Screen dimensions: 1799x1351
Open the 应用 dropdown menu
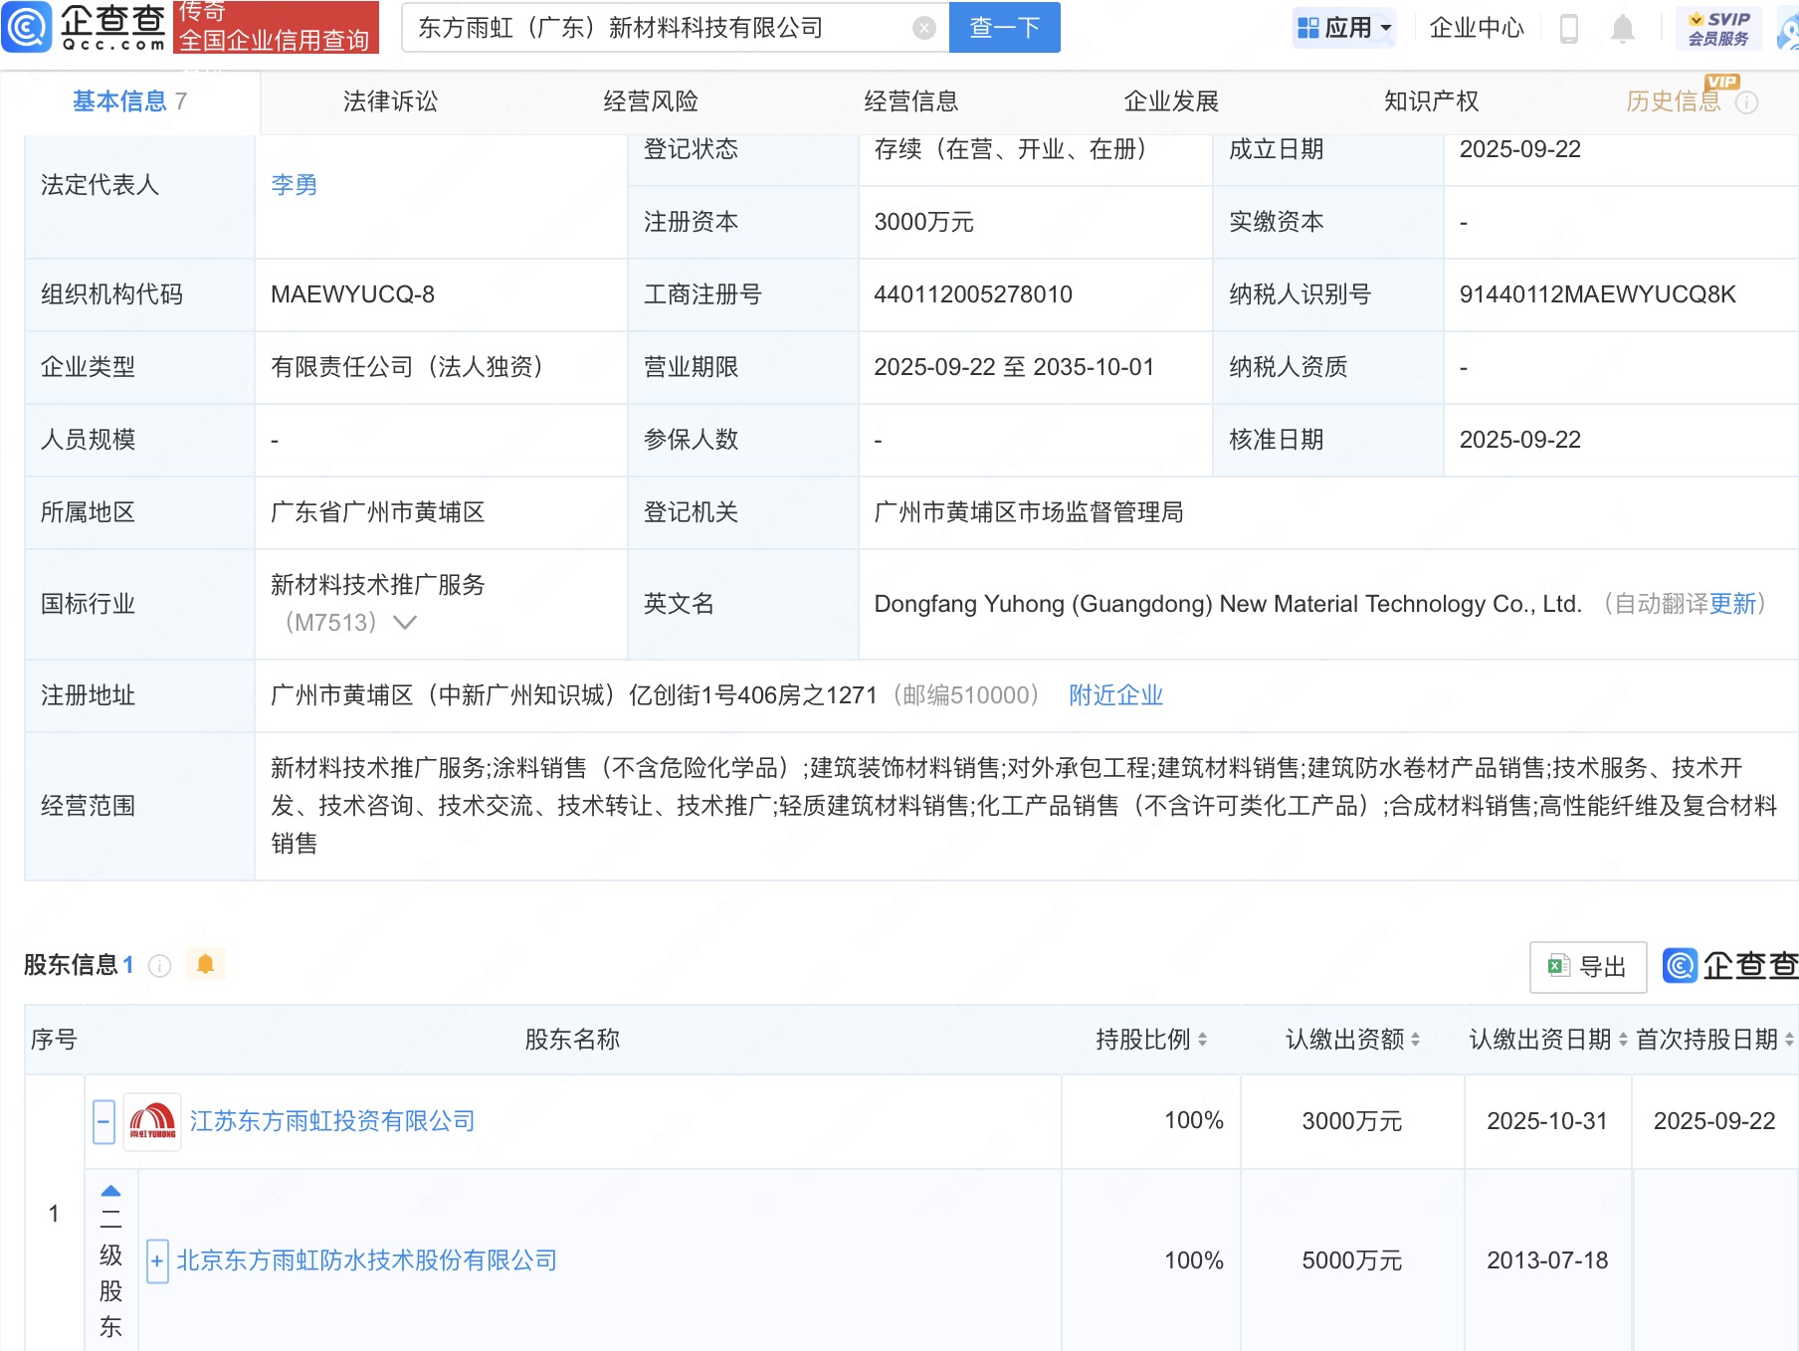(1345, 28)
